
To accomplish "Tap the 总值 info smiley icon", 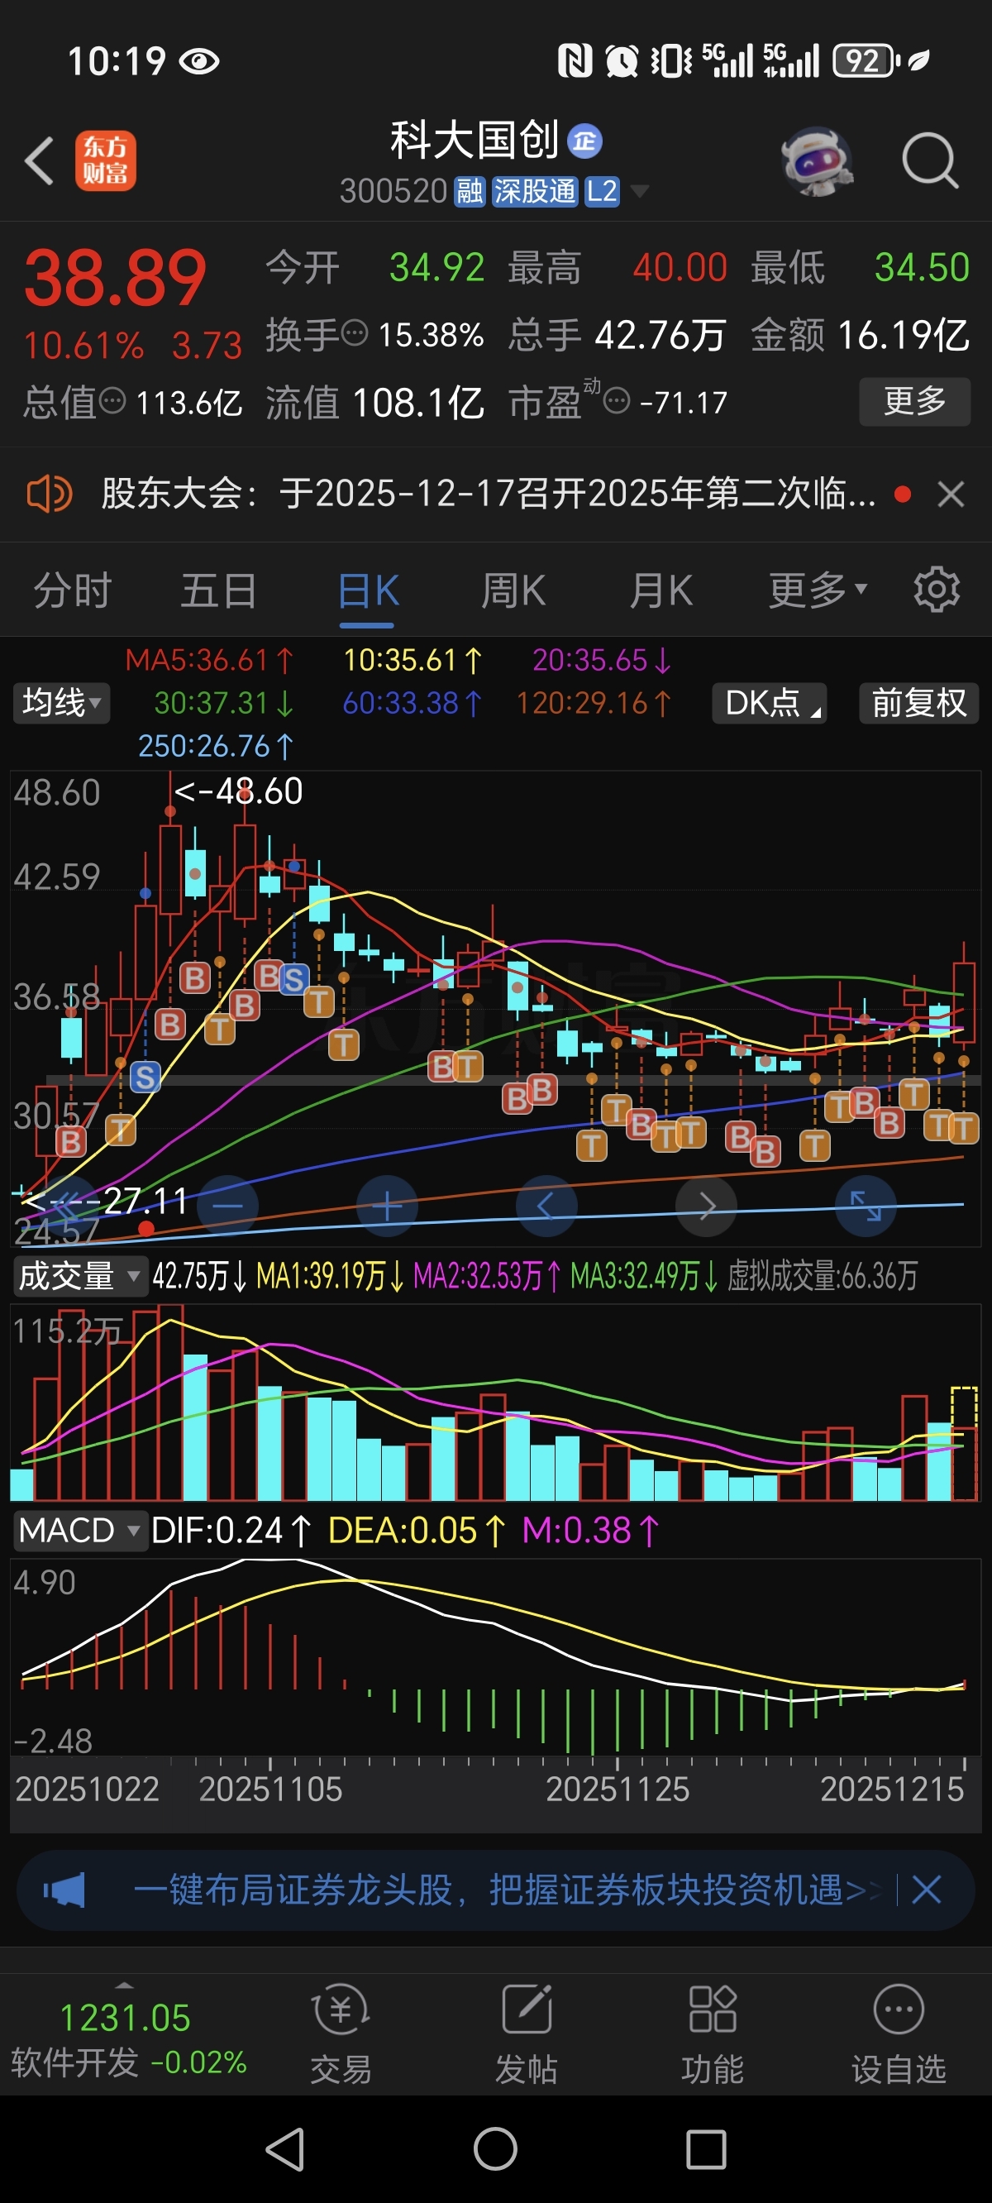I will coord(112,400).
